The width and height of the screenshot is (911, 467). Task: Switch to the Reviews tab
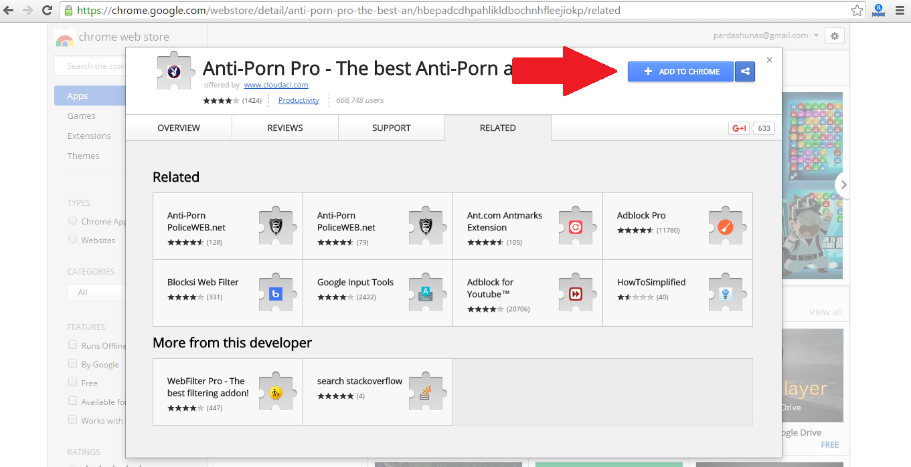(285, 128)
